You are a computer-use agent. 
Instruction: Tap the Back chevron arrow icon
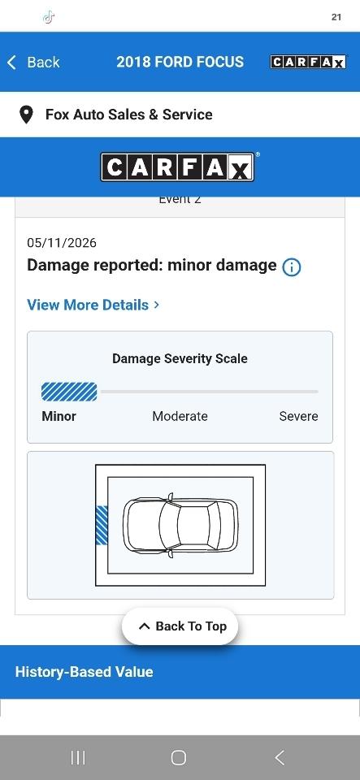(11, 63)
